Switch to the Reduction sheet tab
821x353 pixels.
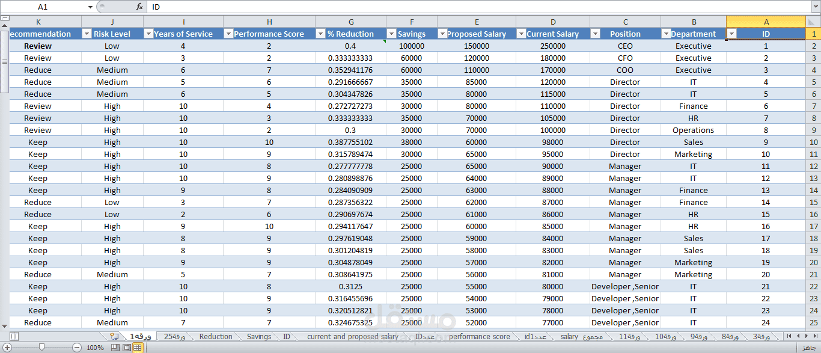pos(216,337)
